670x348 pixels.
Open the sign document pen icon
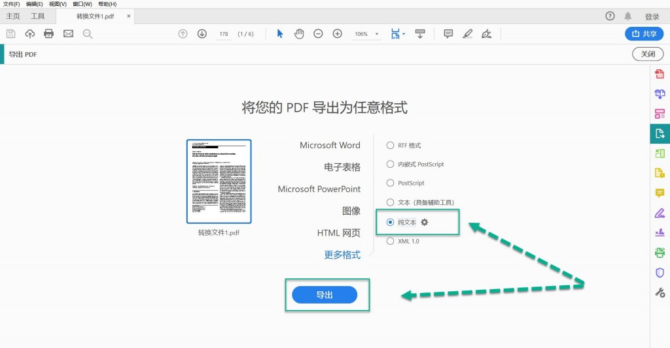(487, 34)
